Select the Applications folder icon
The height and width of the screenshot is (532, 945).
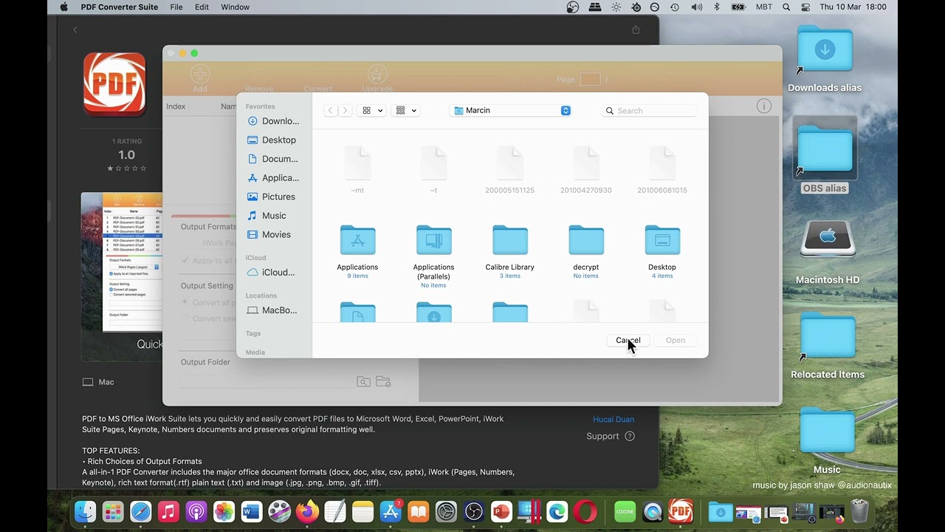[357, 241]
